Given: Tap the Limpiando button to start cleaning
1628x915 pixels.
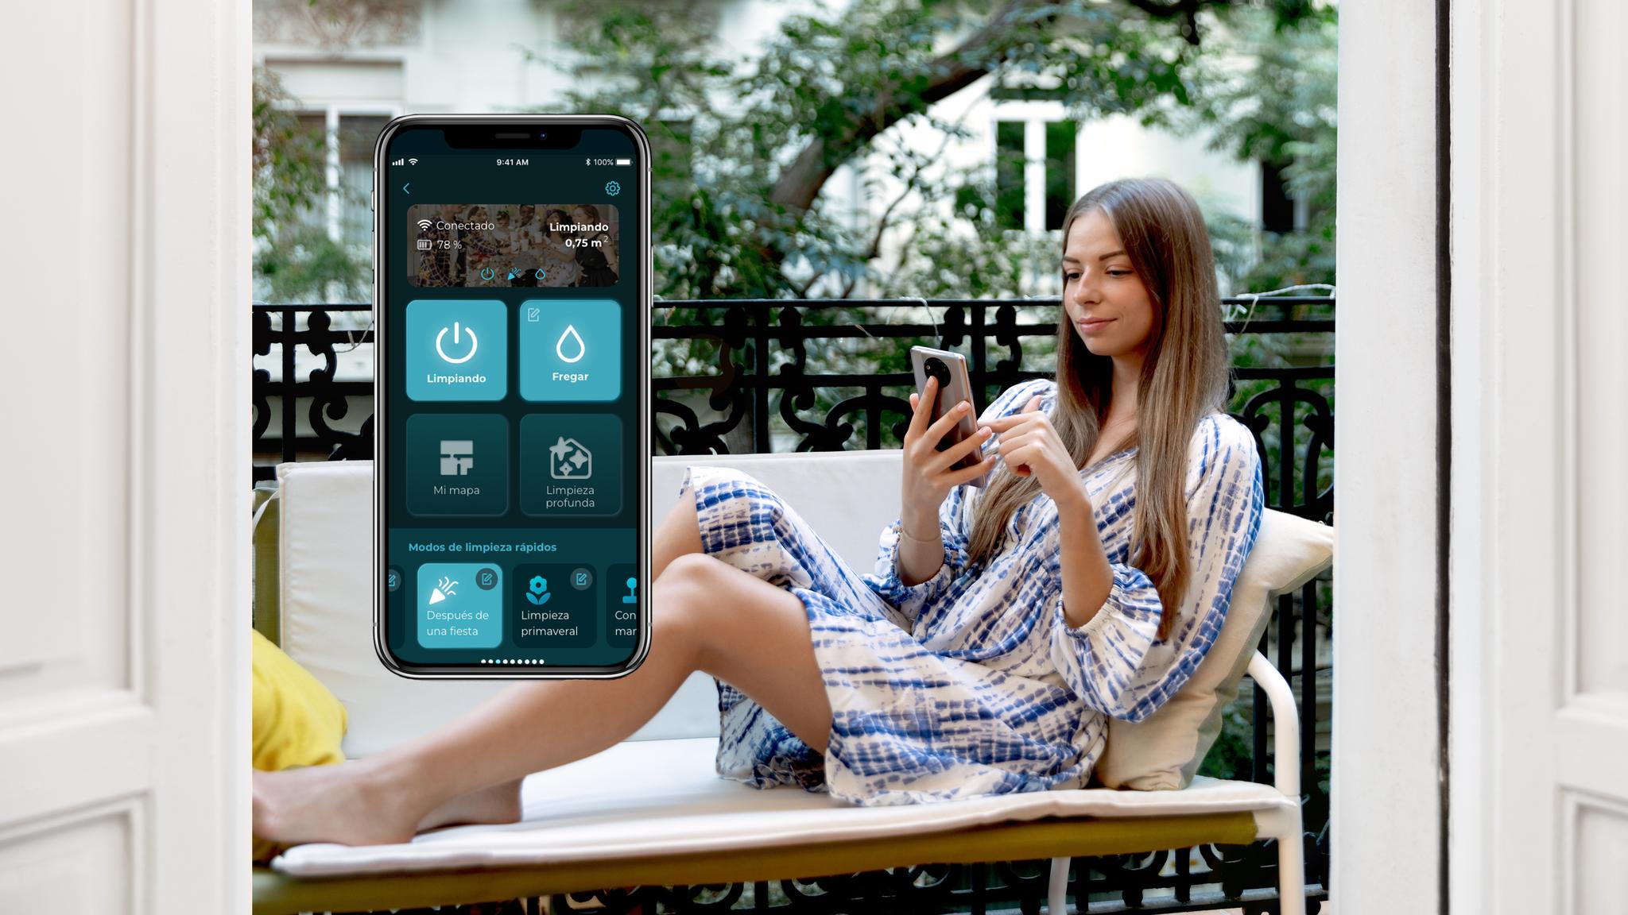Looking at the screenshot, I should (456, 347).
